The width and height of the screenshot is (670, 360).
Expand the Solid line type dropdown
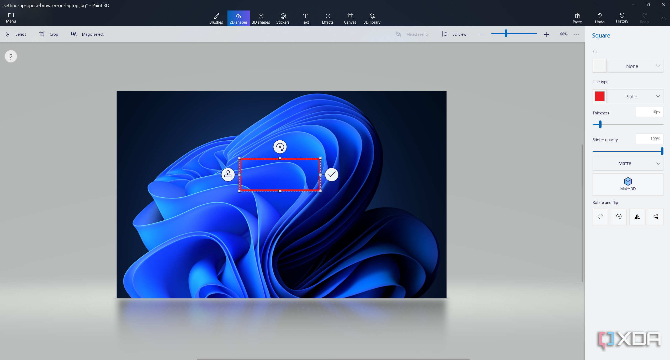coord(635,96)
